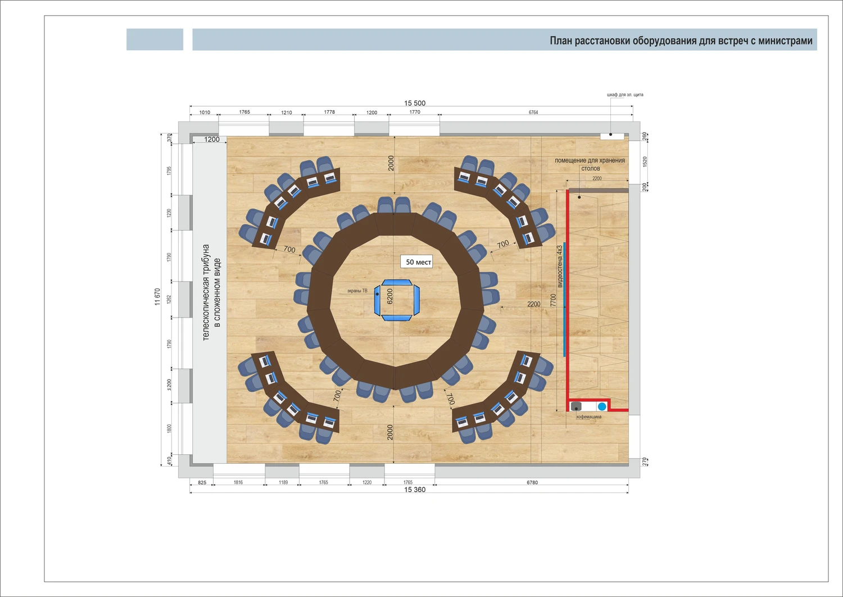Image resolution: width=843 pixels, height=597 pixels.
Task: Select the "кофемашина" caption
Action: (x=588, y=417)
